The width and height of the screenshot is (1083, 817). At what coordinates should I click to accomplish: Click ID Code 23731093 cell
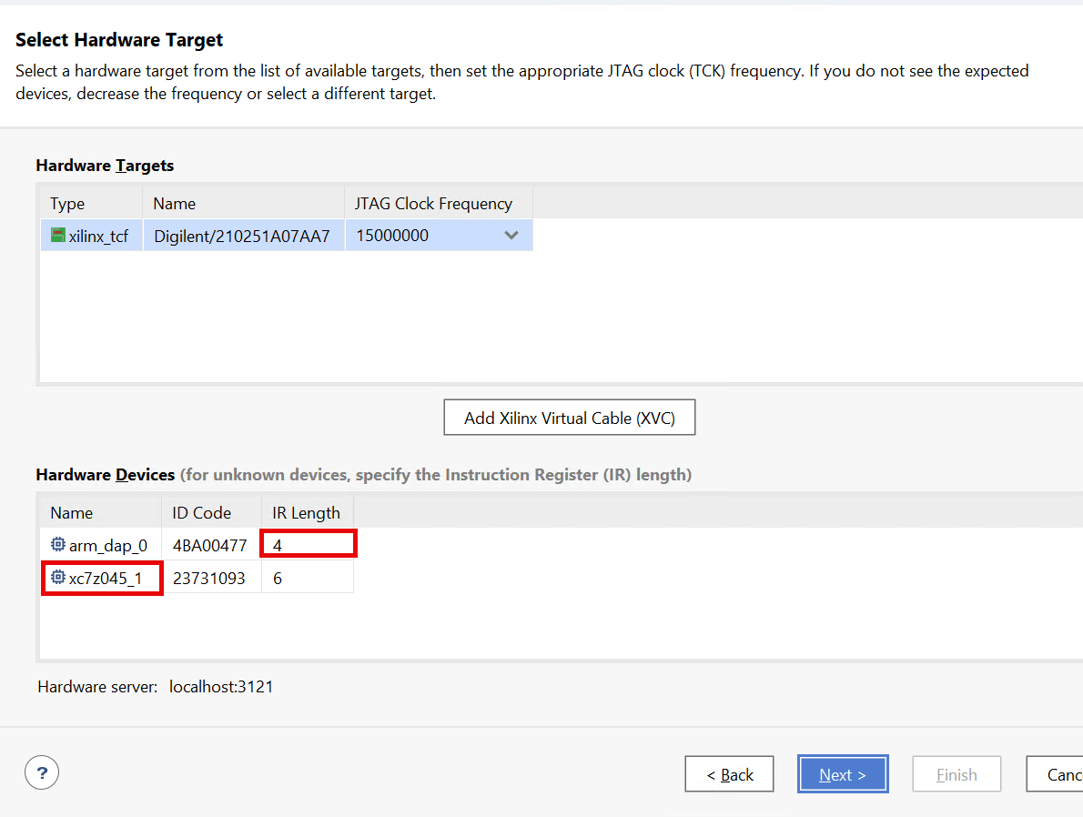point(210,578)
